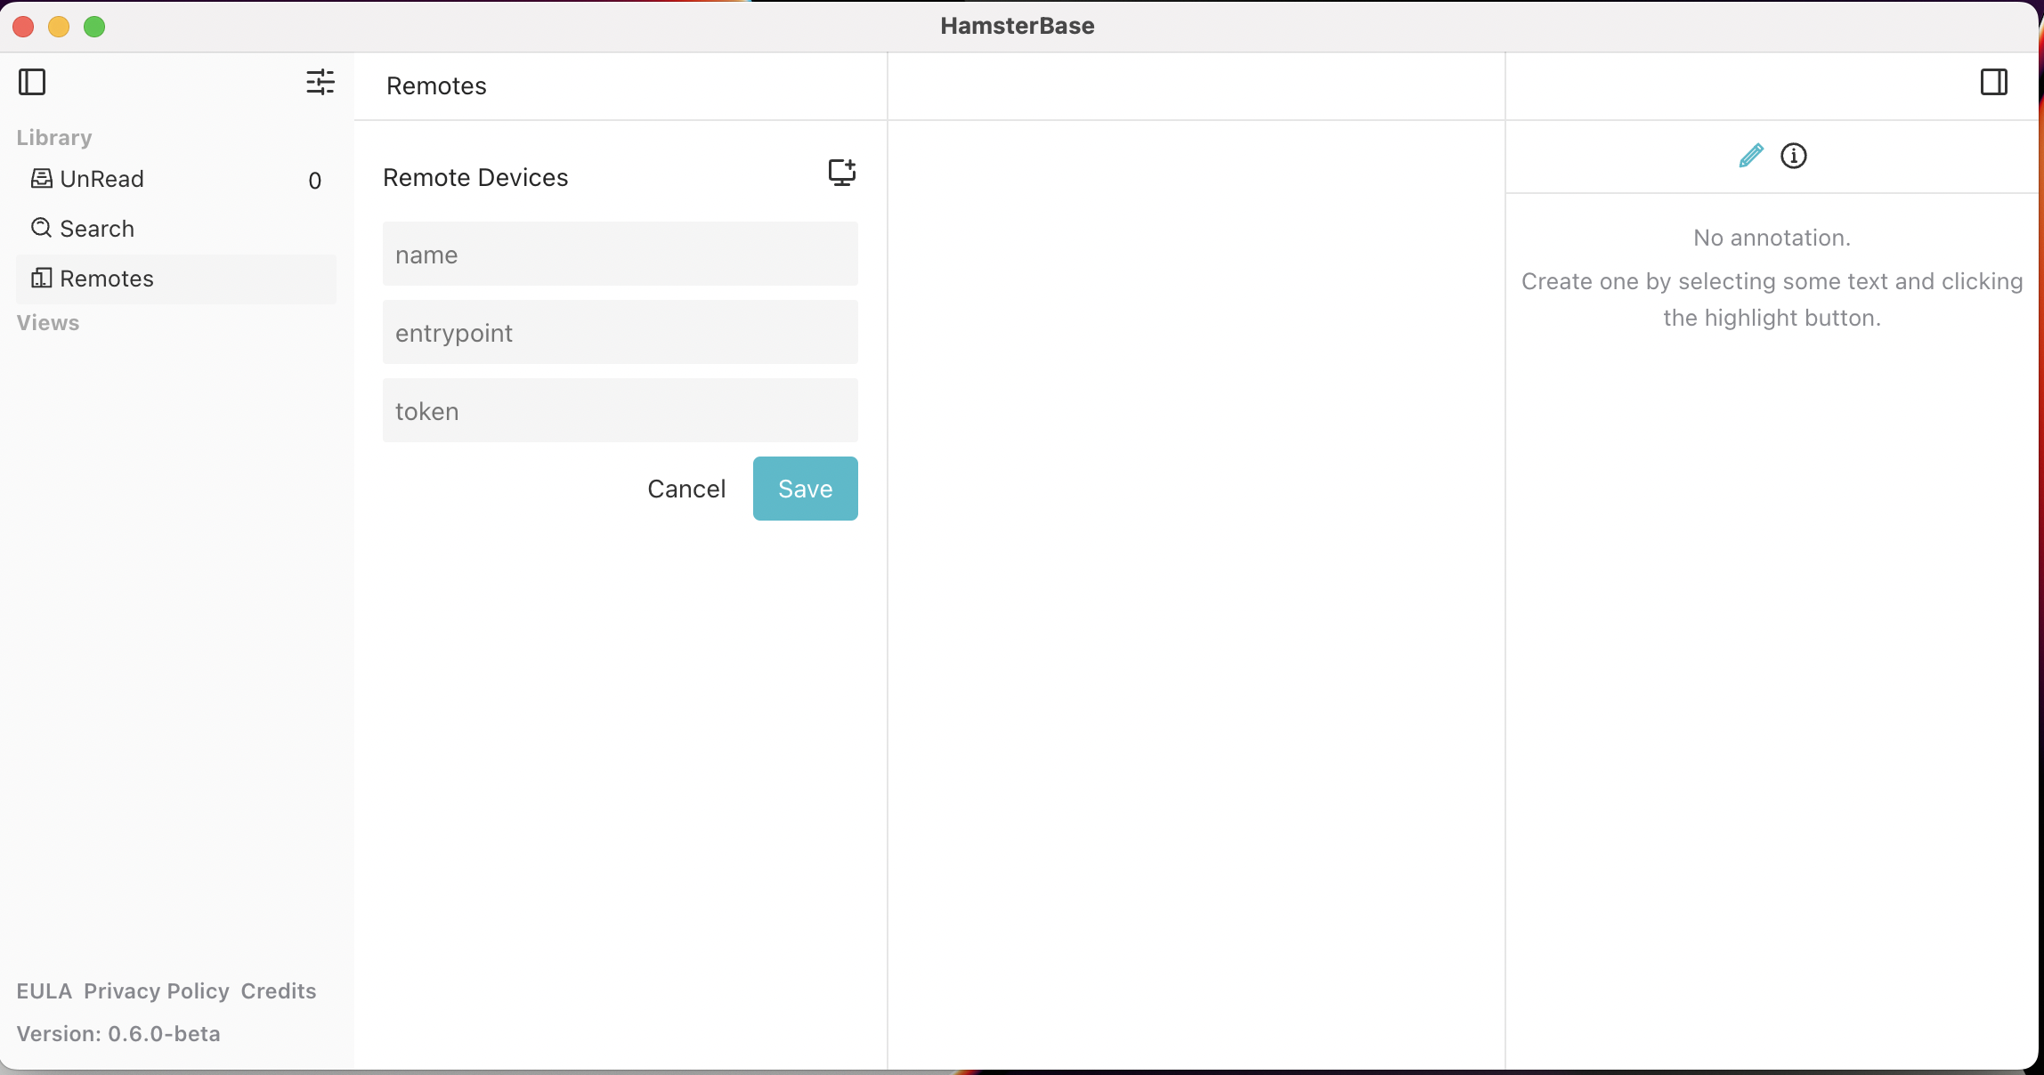This screenshot has width=2044, height=1075.
Task: Open the library filter settings
Action: [x=320, y=82]
